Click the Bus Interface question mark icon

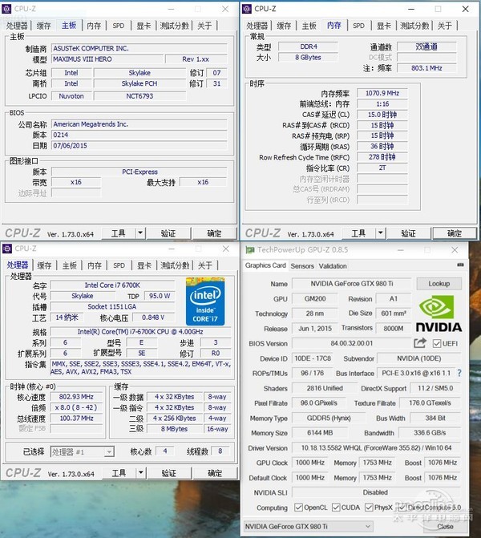coord(459,373)
